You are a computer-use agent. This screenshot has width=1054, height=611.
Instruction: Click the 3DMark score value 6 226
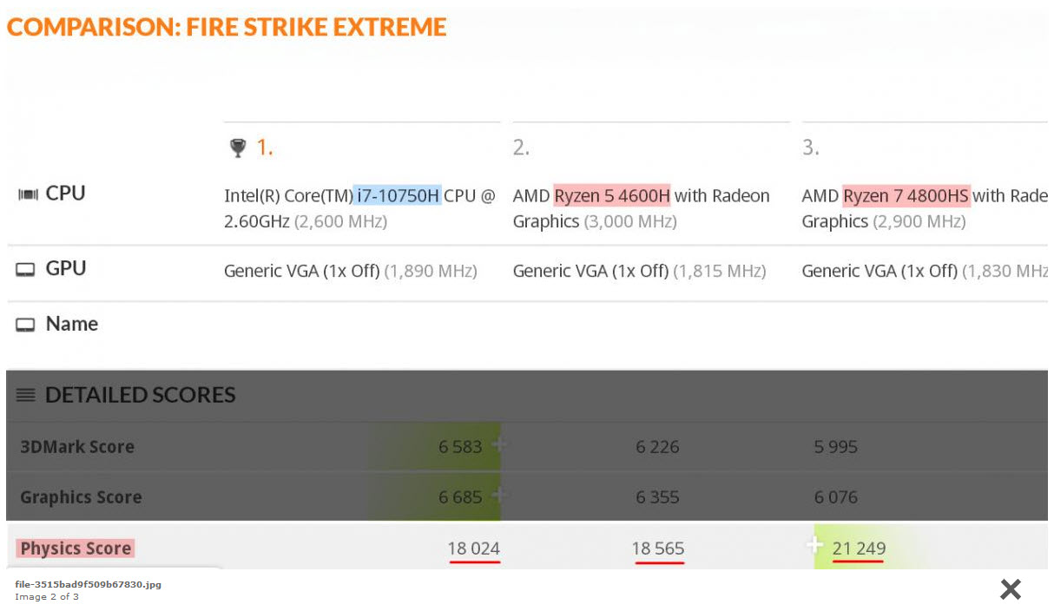[657, 447]
